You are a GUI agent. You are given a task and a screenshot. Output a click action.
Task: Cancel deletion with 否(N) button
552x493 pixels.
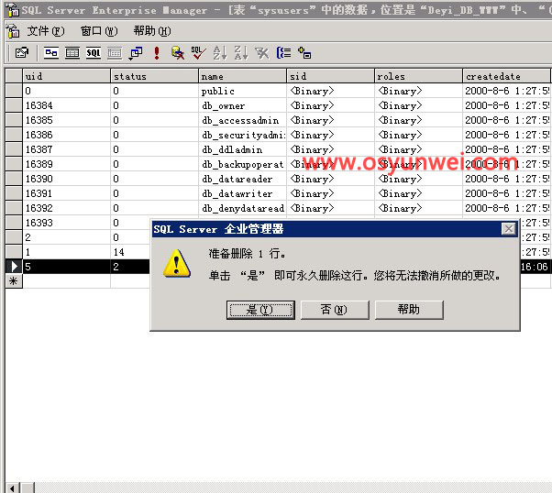pyautogui.click(x=336, y=310)
